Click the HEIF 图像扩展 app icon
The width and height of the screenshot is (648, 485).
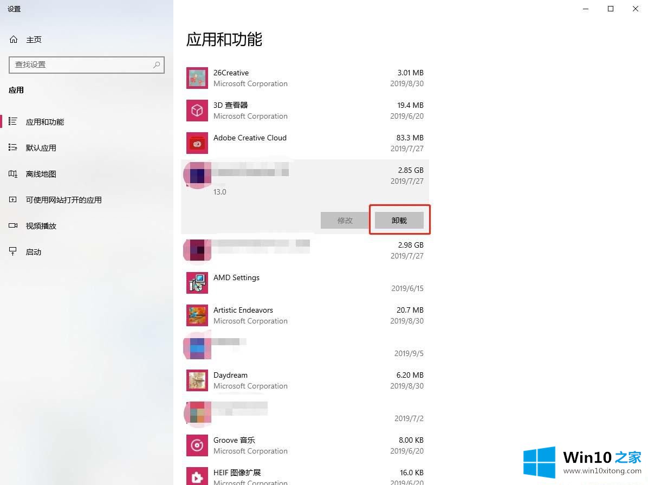tap(197, 476)
